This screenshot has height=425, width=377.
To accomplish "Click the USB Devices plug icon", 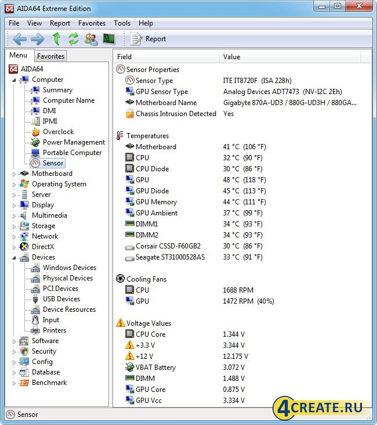I will tap(35, 299).
